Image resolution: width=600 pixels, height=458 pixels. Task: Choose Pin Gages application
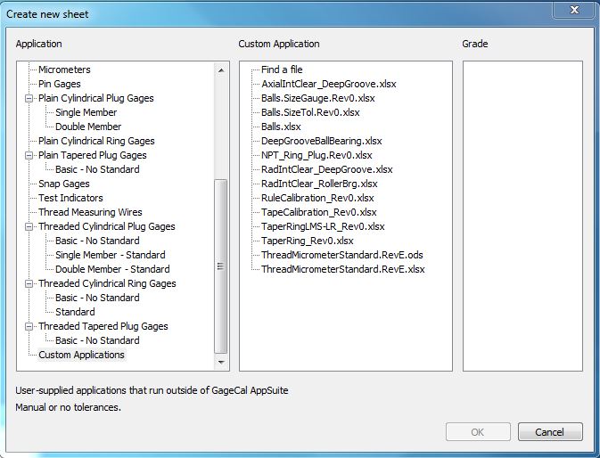click(60, 84)
